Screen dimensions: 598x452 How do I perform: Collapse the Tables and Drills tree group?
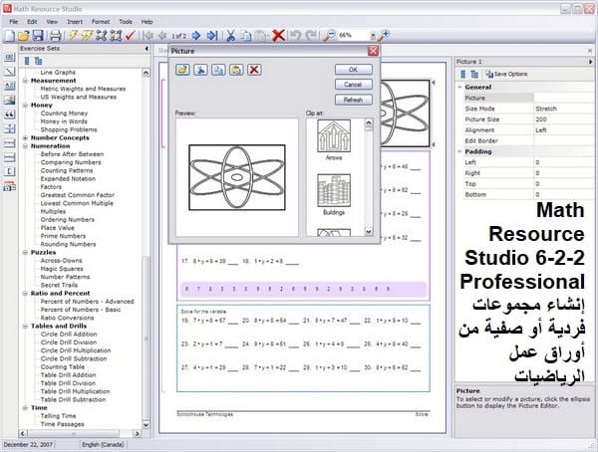[26, 326]
